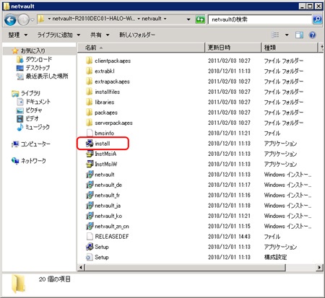Open ドキュメント library

click(38, 102)
